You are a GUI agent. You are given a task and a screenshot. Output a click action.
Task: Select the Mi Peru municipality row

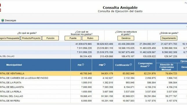click(93, 101)
